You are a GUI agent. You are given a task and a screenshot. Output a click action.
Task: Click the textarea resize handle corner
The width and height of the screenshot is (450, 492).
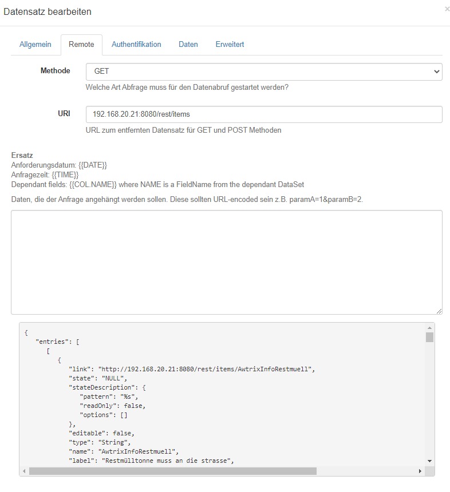pyautogui.click(x=439, y=311)
